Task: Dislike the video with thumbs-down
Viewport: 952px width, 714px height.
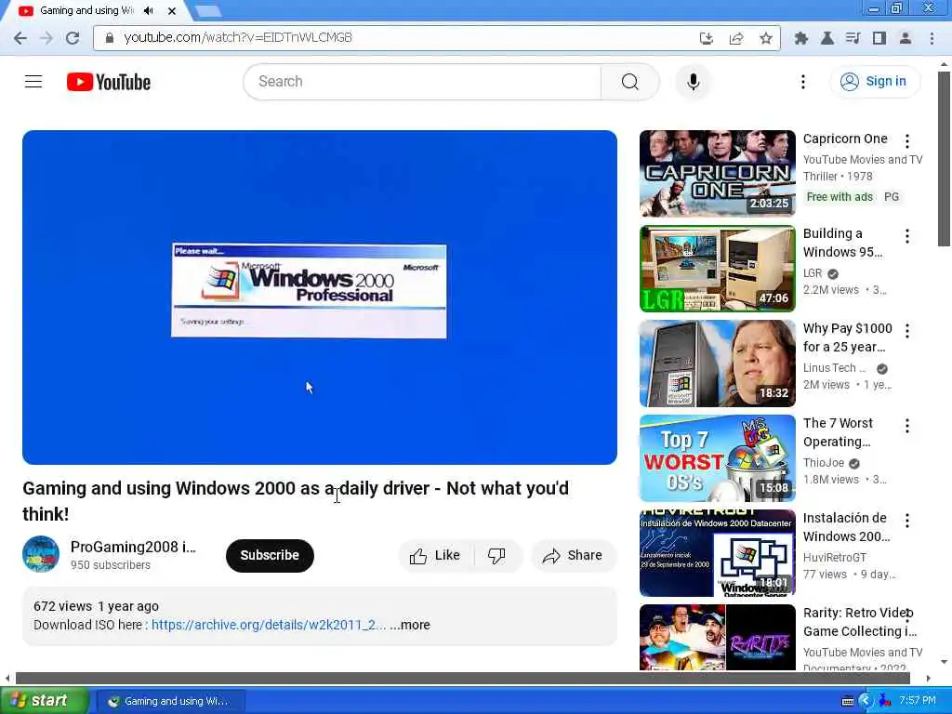Action: click(496, 555)
